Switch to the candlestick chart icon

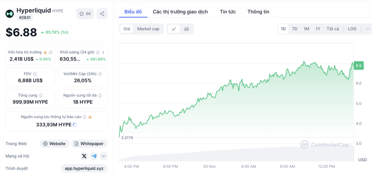[x=186, y=29]
